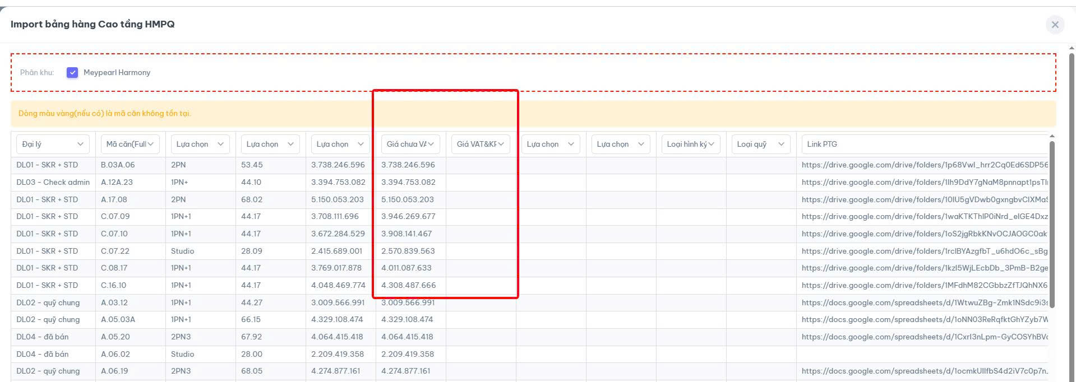Open the spreadsheet link in row A.06.19
This screenshot has width=1076, height=382.
(925, 371)
